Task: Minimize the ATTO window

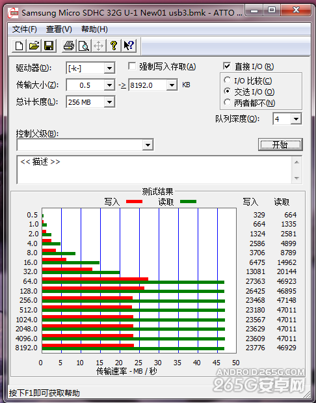Action: 254,10
